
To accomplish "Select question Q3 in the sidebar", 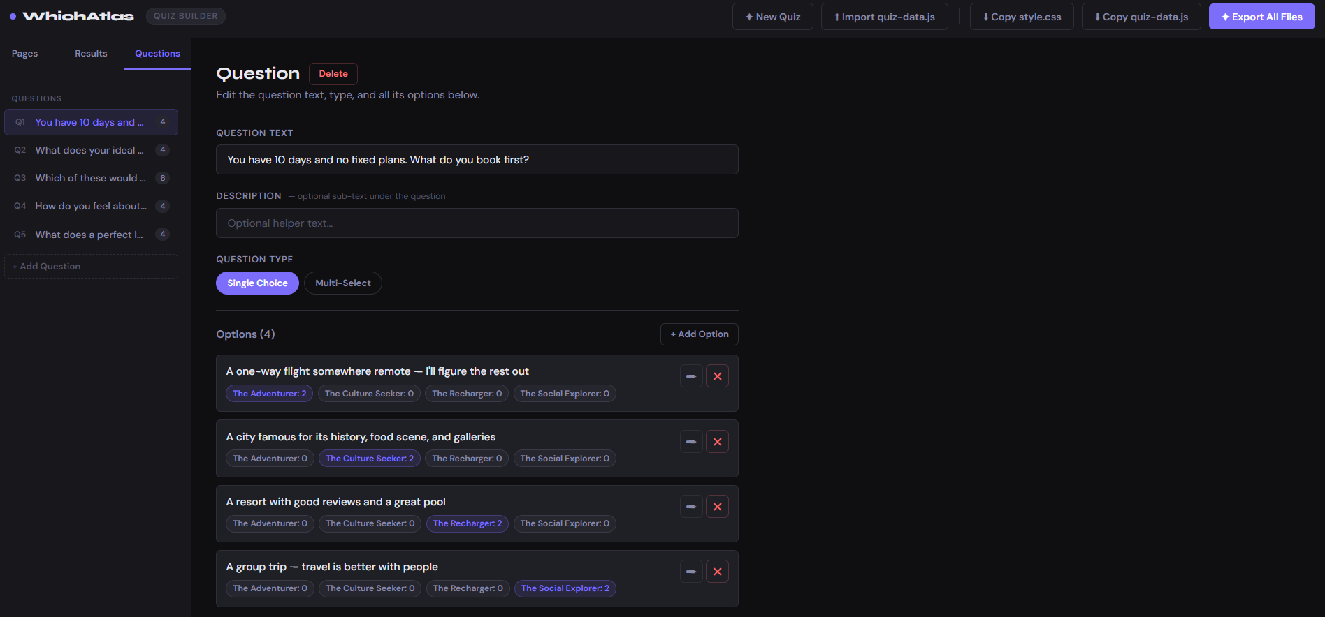I will [91, 178].
